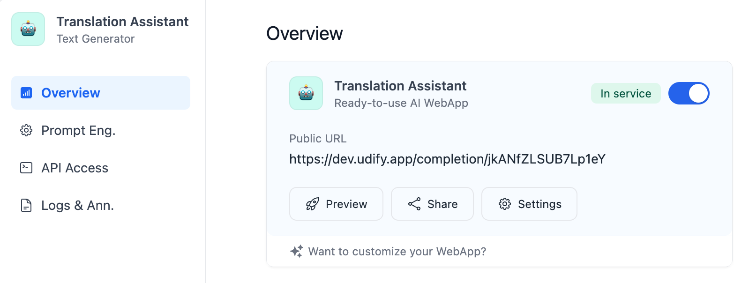Screen dimensions: 749x283
Task: Click Want to customize your WebApp?
Action: pos(397,252)
